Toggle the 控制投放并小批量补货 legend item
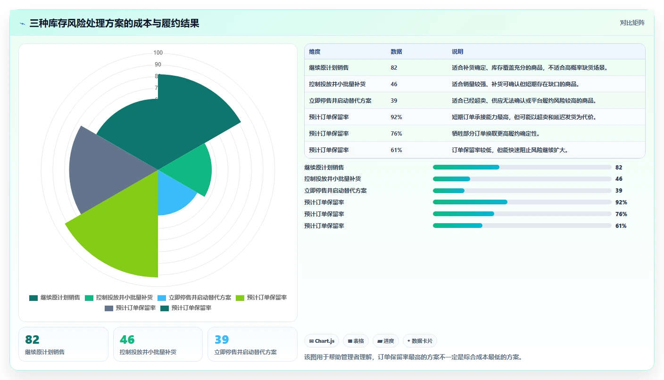 (119, 298)
